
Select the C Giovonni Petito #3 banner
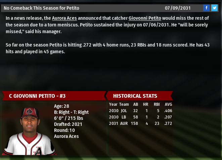pos(54,96)
